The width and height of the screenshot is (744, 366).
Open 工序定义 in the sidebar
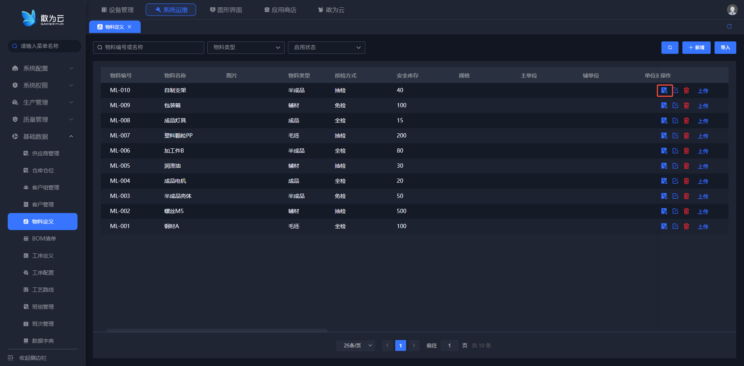(x=43, y=256)
